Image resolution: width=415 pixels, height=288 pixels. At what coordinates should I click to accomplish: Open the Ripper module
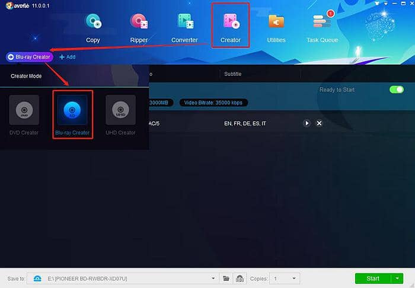click(x=139, y=28)
